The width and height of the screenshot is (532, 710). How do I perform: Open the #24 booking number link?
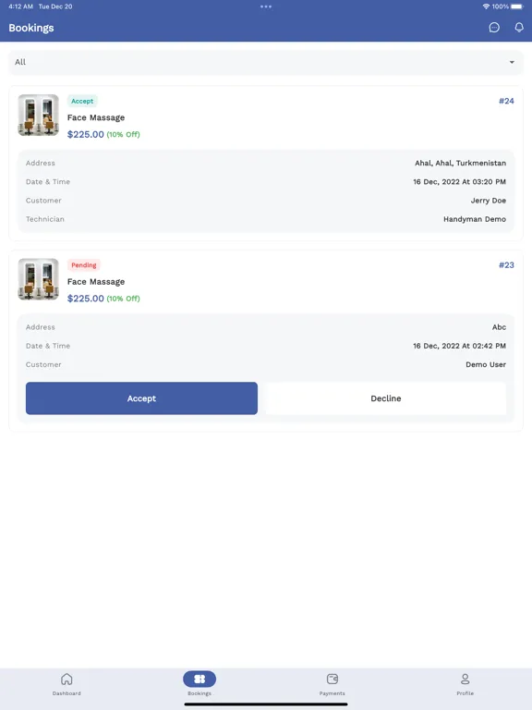click(x=506, y=101)
